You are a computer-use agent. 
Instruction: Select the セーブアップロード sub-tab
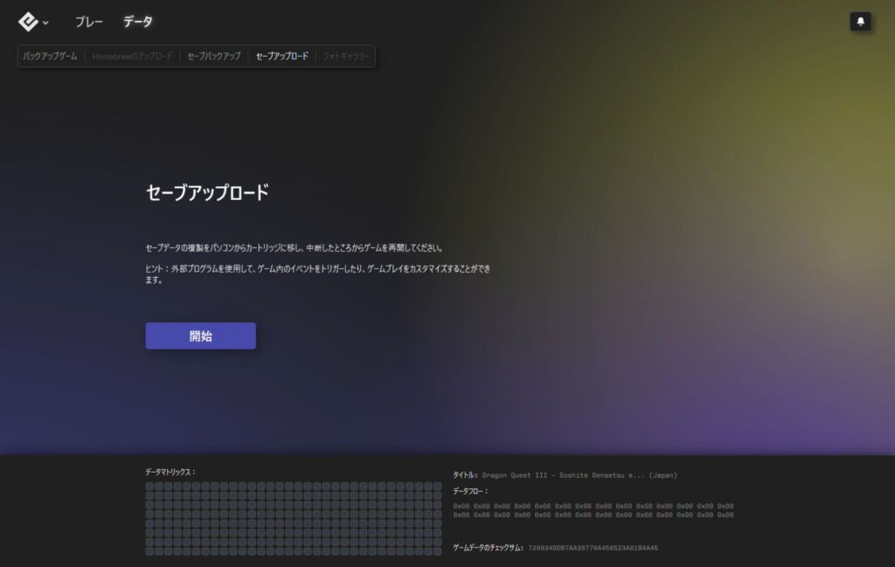click(281, 56)
